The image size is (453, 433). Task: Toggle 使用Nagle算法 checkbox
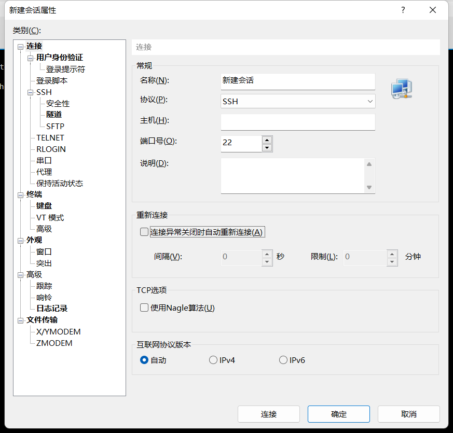(x=144, y=308)
